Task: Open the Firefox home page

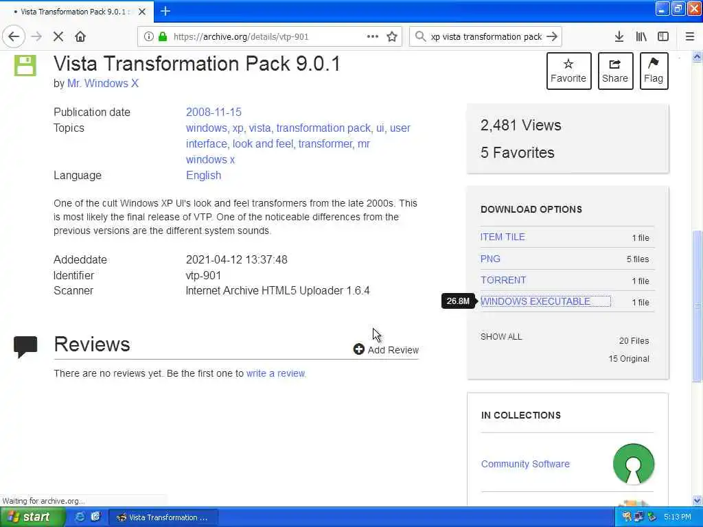Action: click(x=80, y=37)
